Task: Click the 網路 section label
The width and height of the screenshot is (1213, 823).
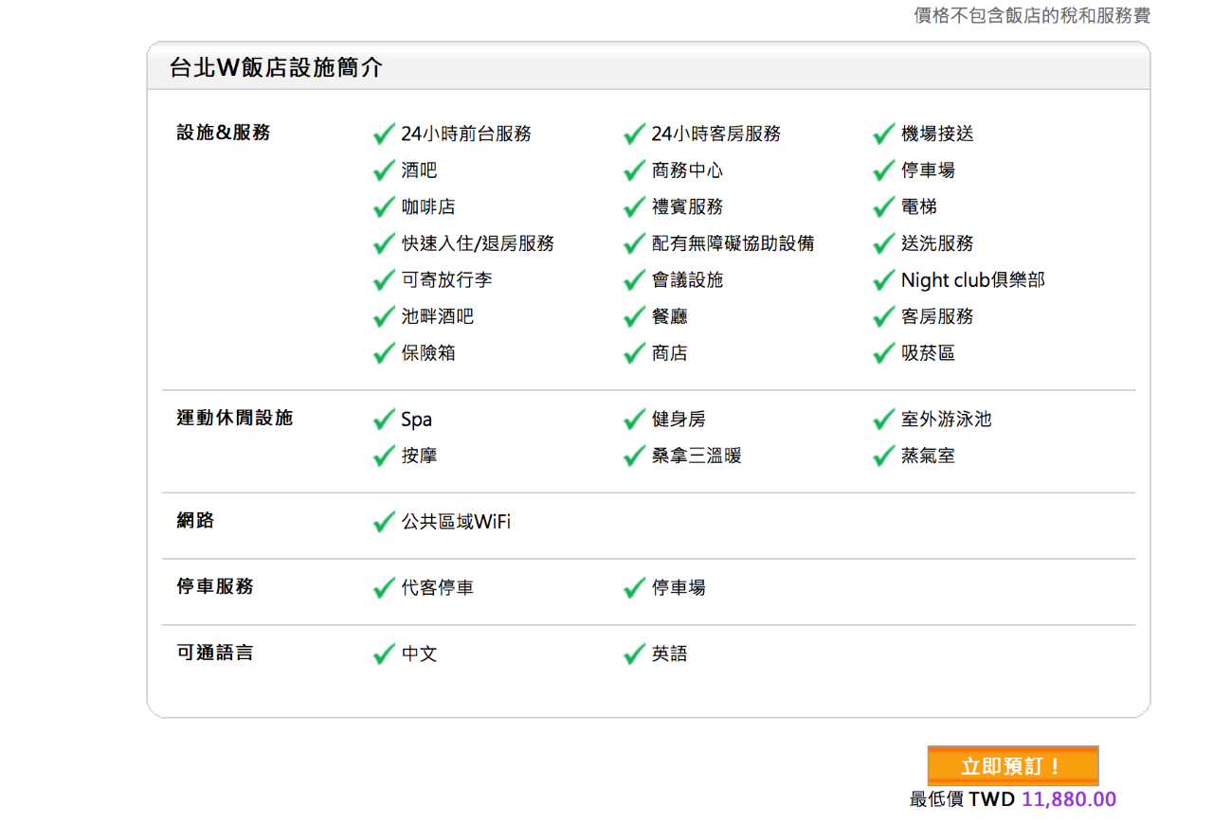Action: coord(195,520)
